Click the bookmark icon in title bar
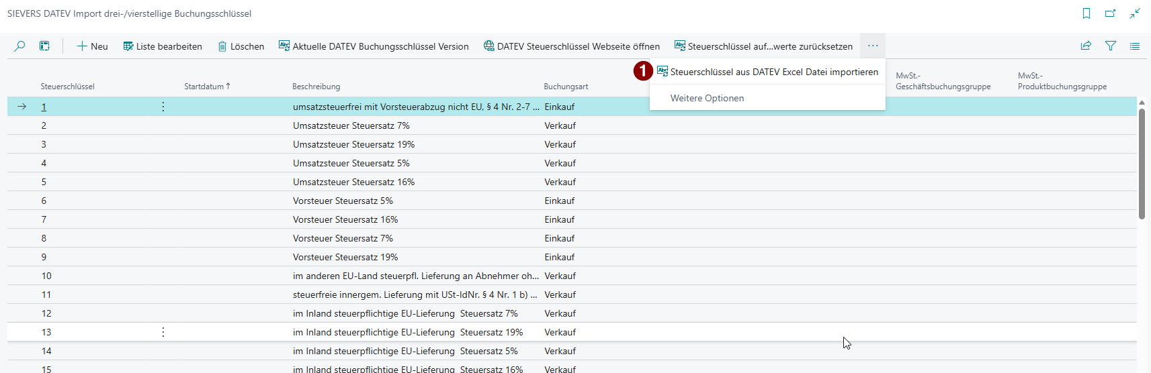Viewport: 1151px width, 373px height. pyautogui.click(x=1086, y=13)
